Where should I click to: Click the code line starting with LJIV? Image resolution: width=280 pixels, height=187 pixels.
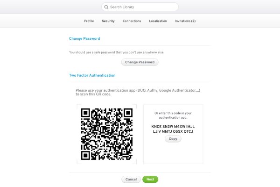[173, 131]
